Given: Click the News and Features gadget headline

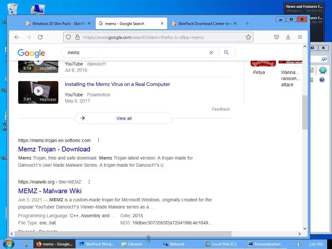Looking at the screenshot, I should pyautogui.click(x=304, y=6).
